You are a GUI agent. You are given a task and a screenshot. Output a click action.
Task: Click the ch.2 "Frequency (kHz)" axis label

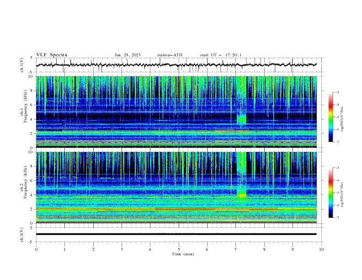tap(25, 182)
